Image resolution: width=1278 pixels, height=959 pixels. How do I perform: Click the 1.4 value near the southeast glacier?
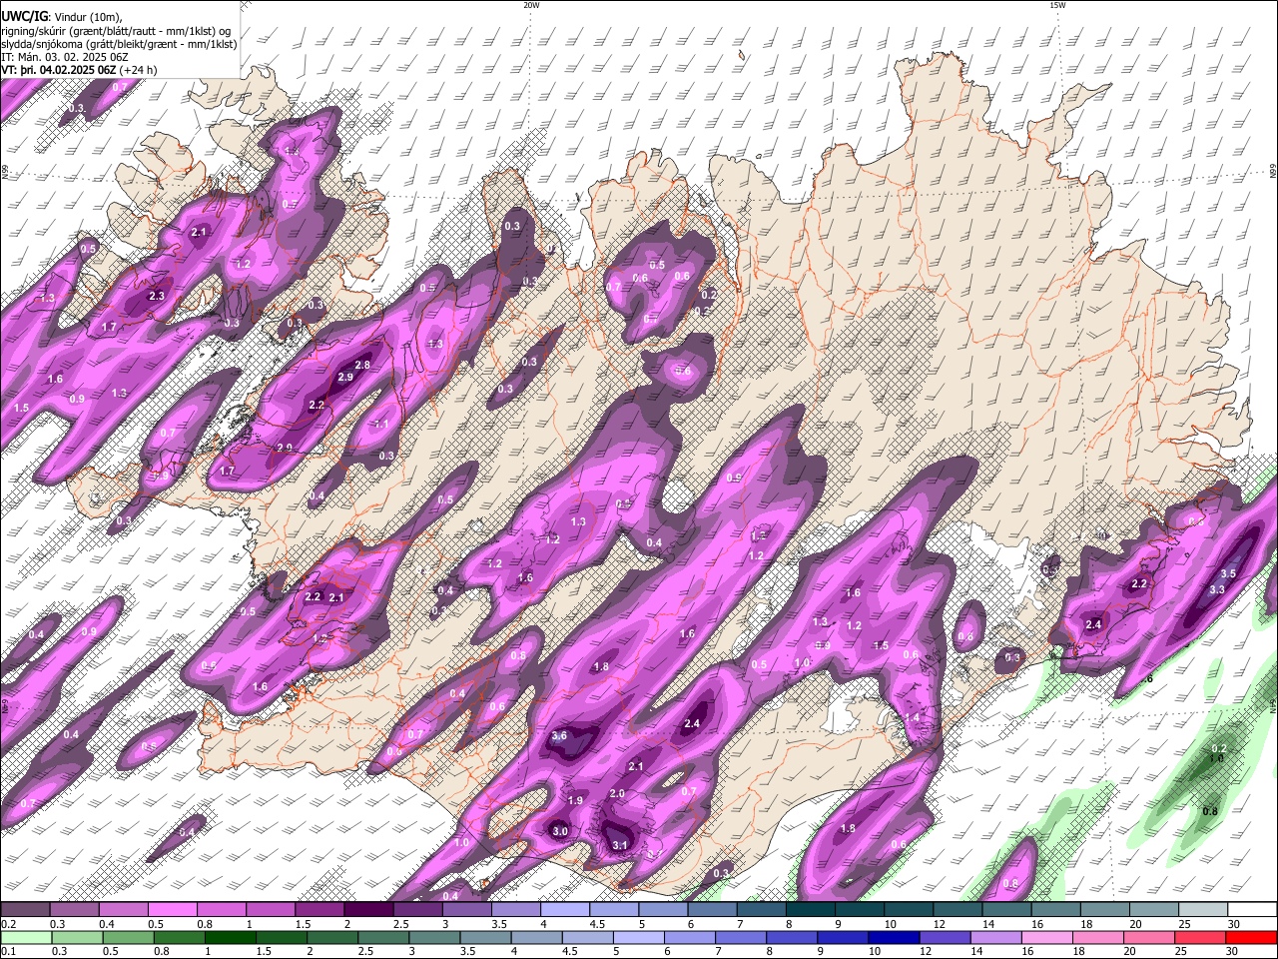click(912, 718)
